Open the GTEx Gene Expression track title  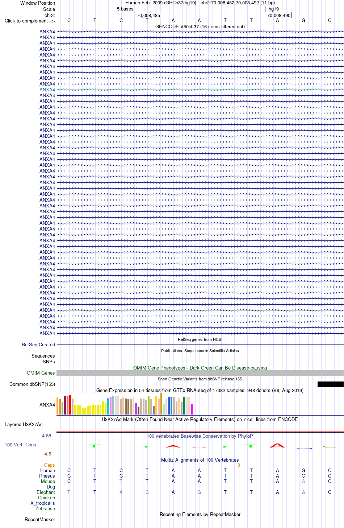click(x=200, y=391)
